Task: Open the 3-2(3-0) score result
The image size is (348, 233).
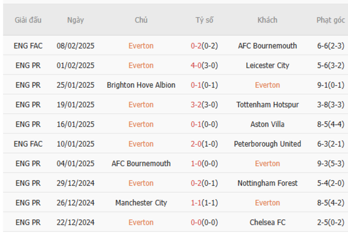Action: click(x=204, y=104)
